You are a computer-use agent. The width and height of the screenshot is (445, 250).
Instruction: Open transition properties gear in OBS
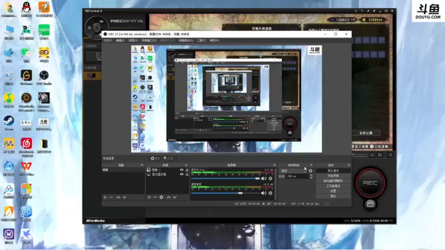(x=310, y=171)
